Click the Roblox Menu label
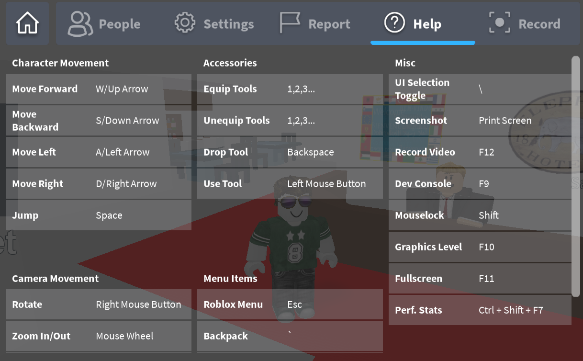 tap(233, 305)
